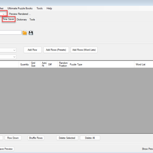Click the floppy disk save icon
The image size is (153, 153).
pyautogui.click(x=31, y=33)
